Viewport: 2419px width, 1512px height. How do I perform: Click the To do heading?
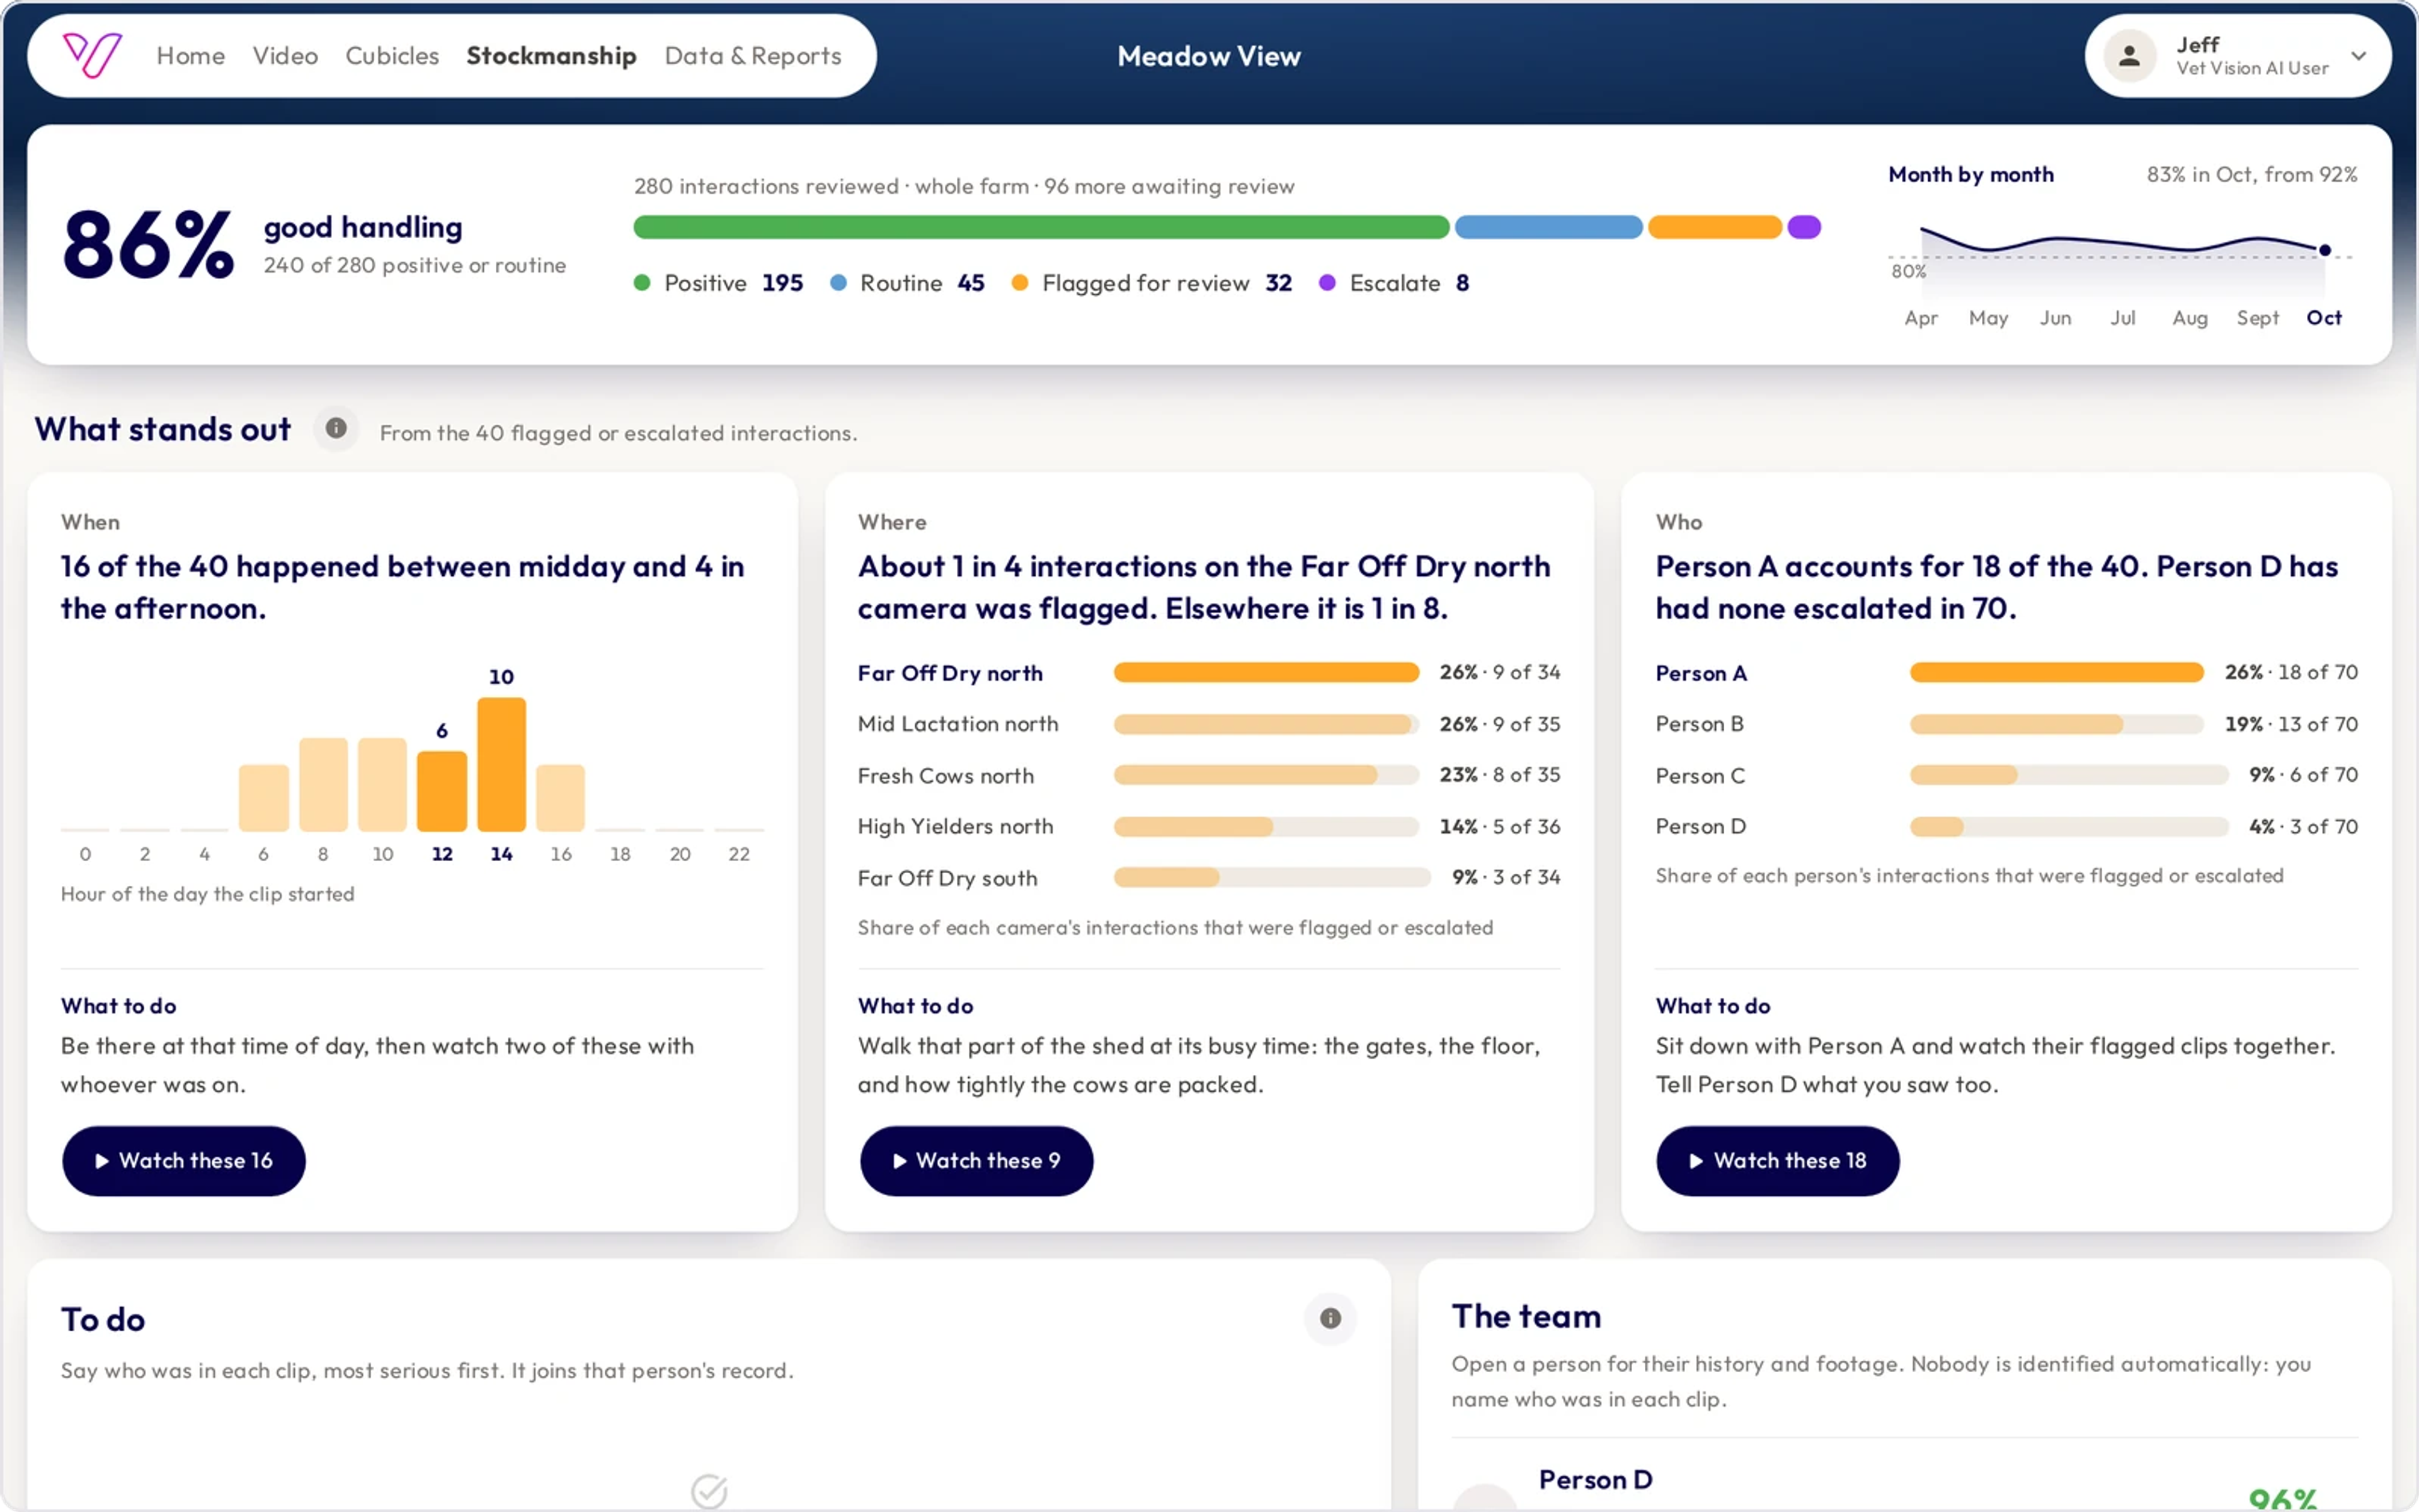[103, 1320]
